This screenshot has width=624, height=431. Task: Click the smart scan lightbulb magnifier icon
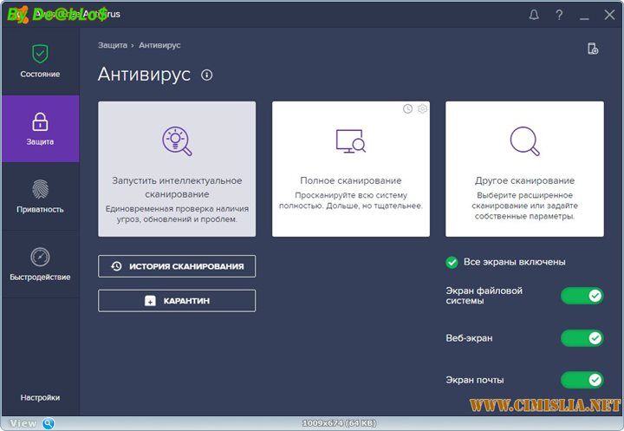(x=177, y=140)
